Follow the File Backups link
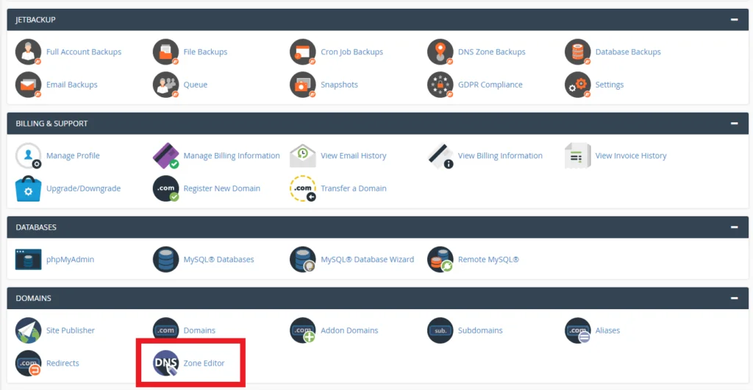This screenshot has width=753, height=390. click(206, 52)
